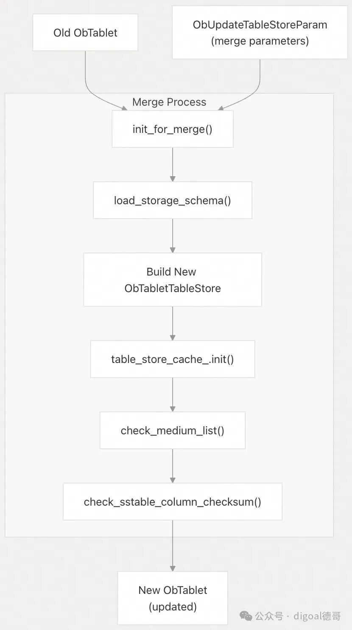Screen dimensions: 352x630
Task: Click the arrow from check_medium_list() to check_sstable_column_checksum()
Action: click(x=173, y=466)
